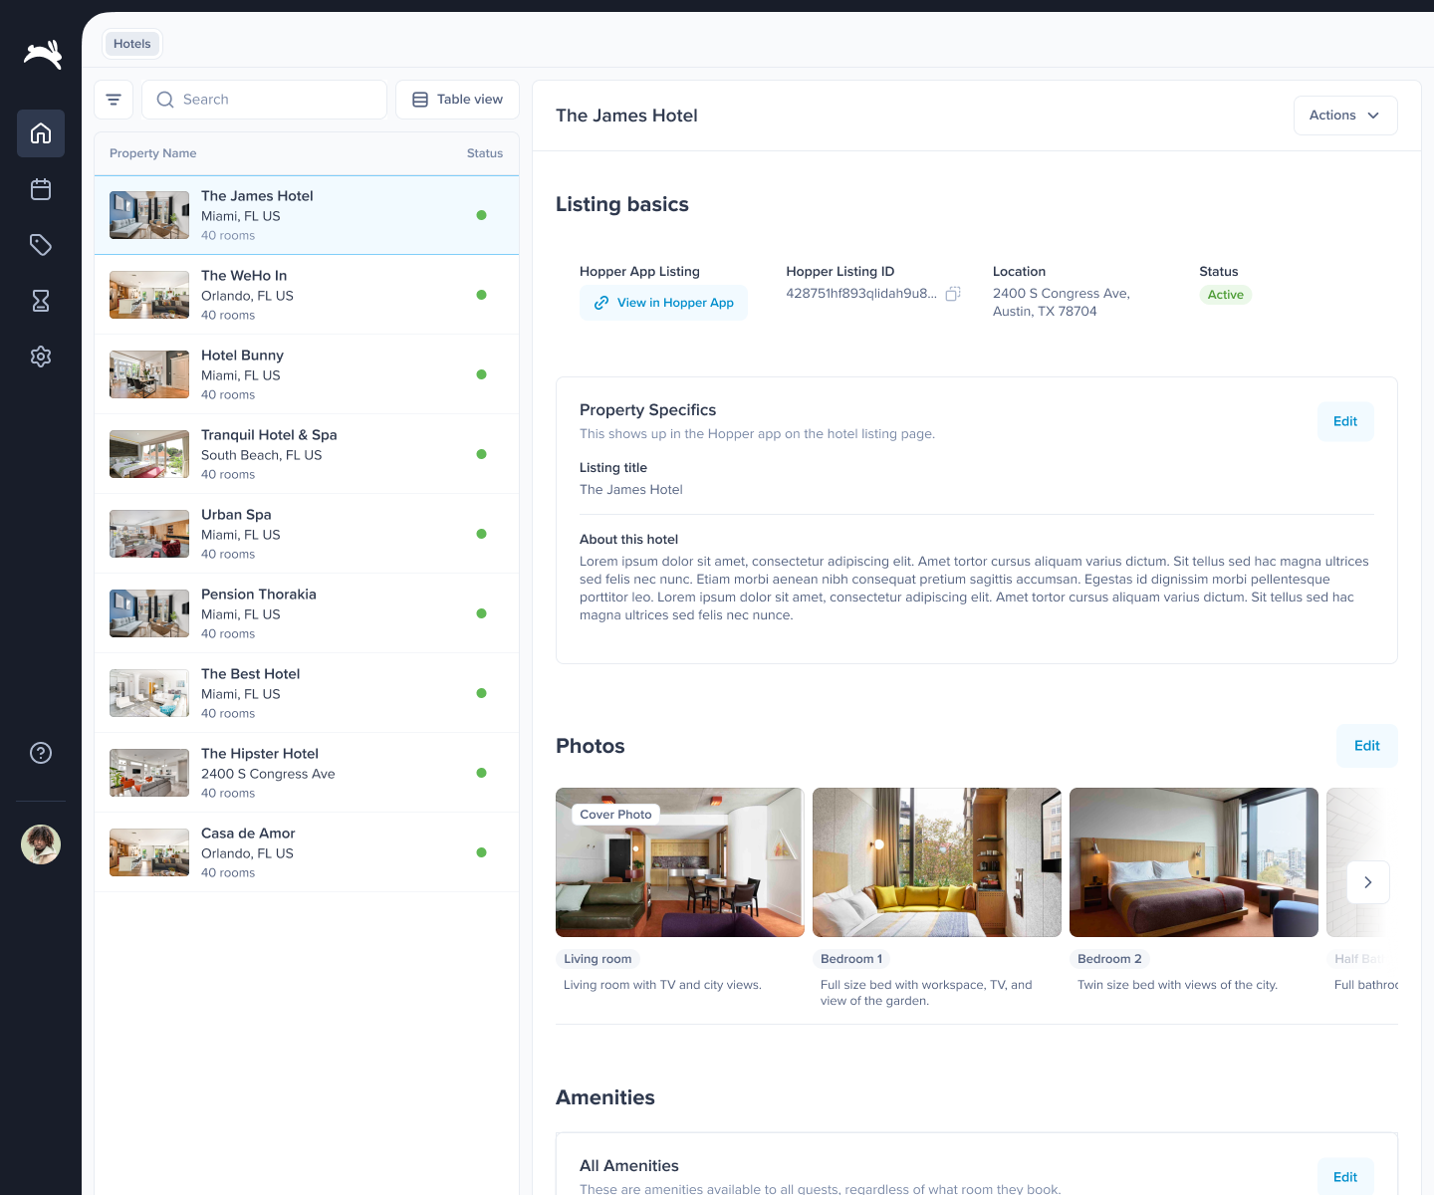Open View in Hopper App link
Viewport: 1434px width, 1195px height.
[x=663, y=303]
